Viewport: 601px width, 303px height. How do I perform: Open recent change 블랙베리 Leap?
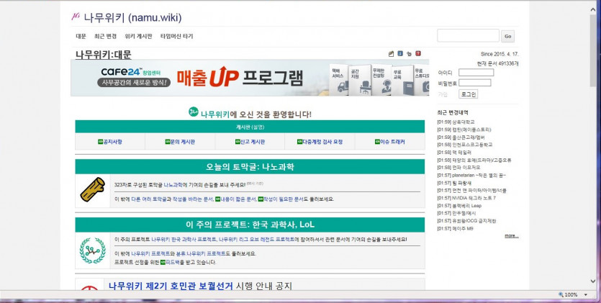[x=467, y=206]
